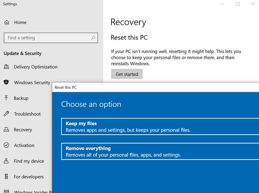Screen dimensions: 259x193
Task: Click the Find my device icon
Action: (6, 161)
